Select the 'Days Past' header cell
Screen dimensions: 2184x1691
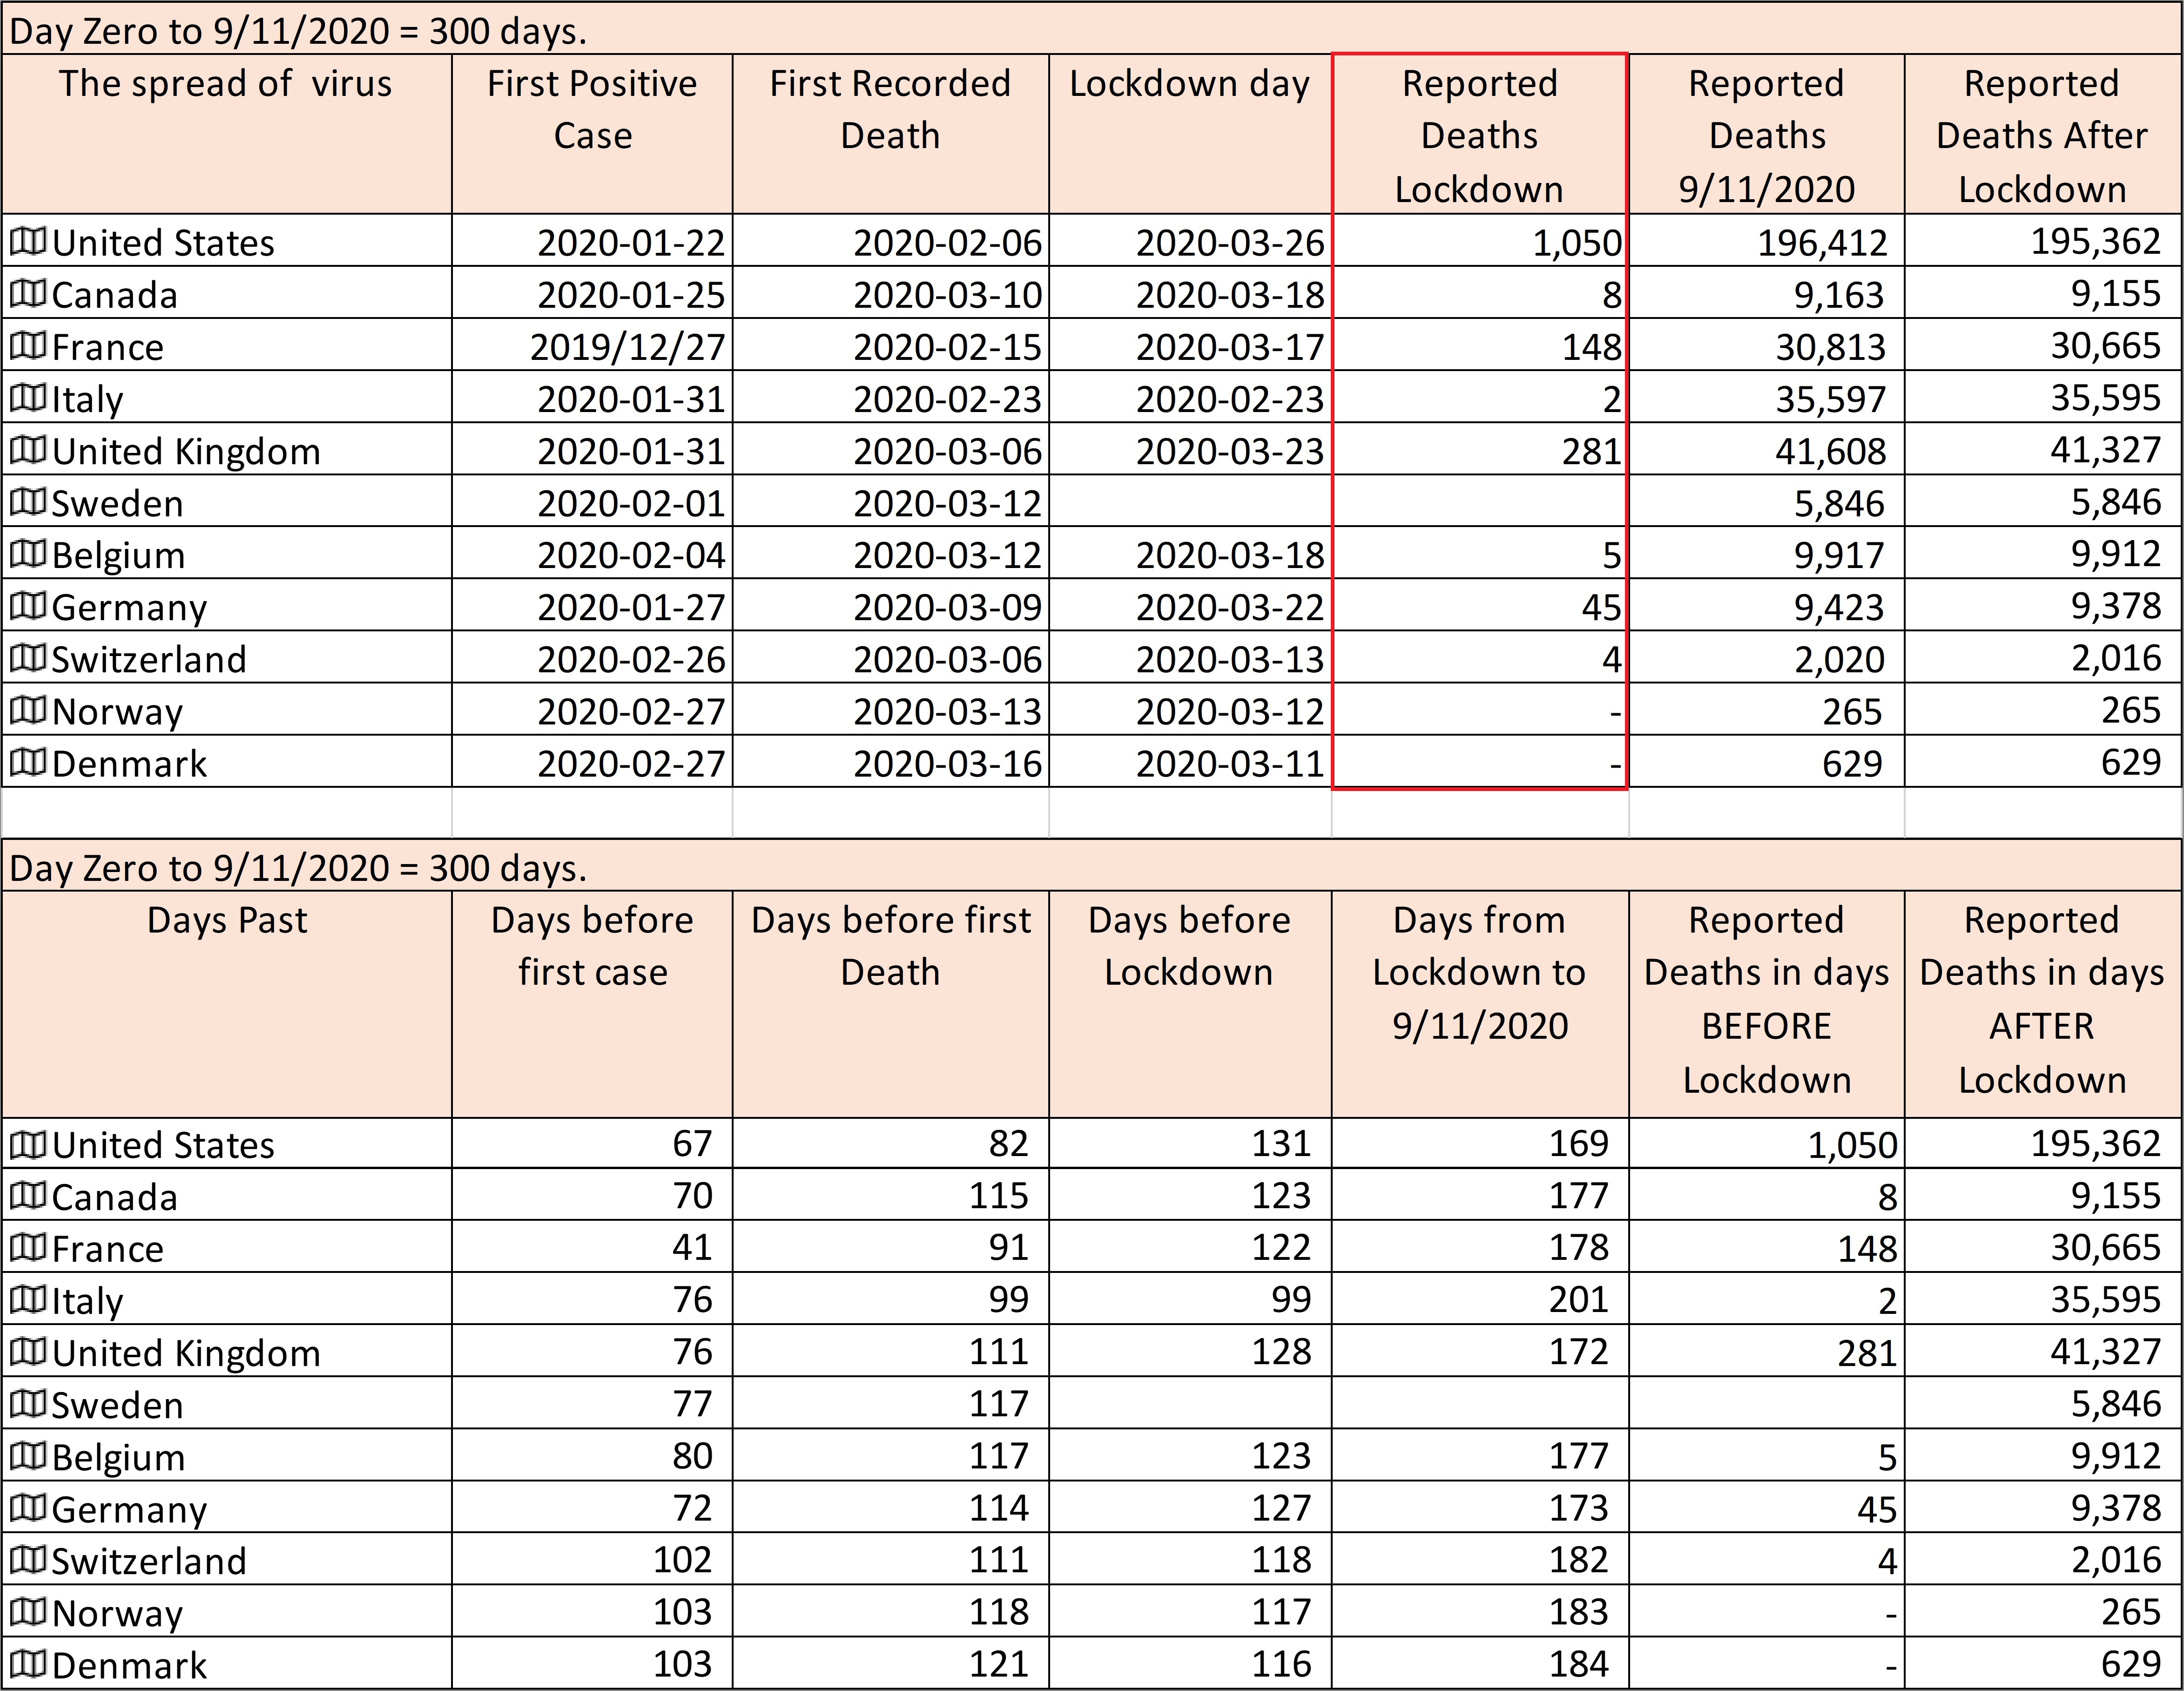click(x=227, y=1004)
